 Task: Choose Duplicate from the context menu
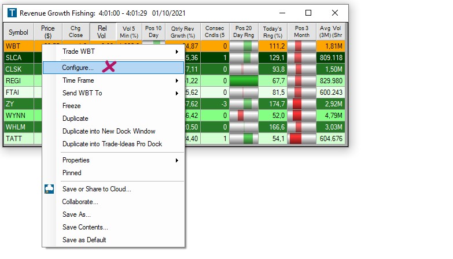point(75,119)
